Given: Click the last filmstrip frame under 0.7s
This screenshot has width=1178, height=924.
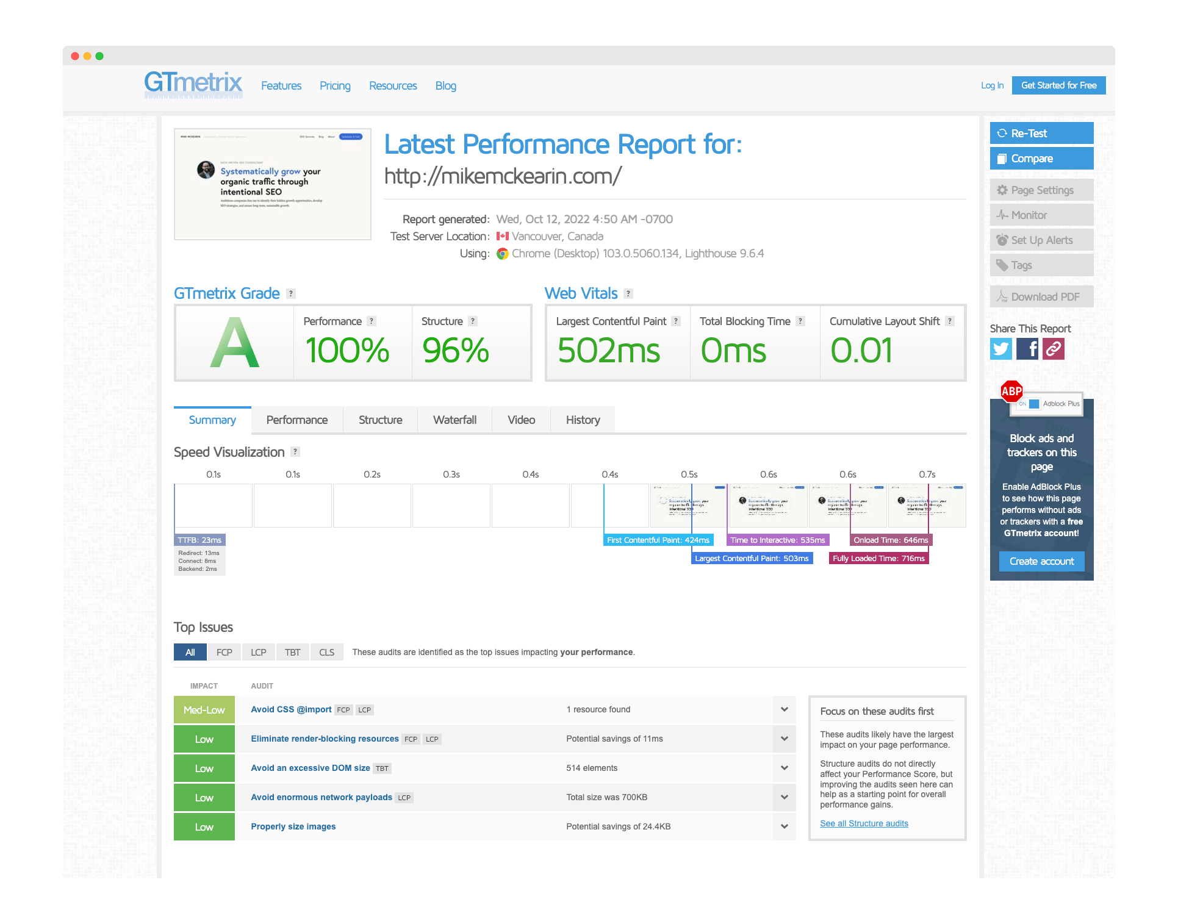Looking at the screenshot, I should [x=927, y=506].
